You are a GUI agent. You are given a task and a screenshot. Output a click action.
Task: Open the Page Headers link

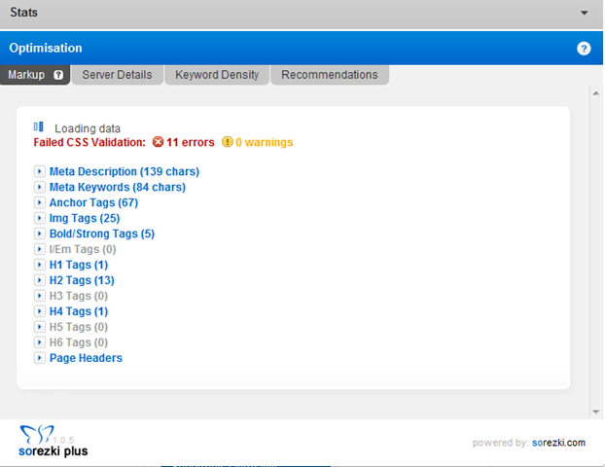point(86,358)
